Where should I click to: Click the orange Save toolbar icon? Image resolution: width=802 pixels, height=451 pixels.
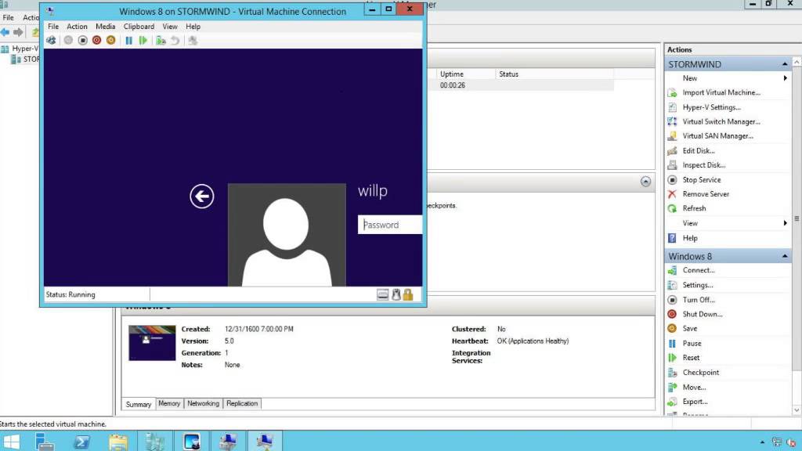[x=111, y=41]
